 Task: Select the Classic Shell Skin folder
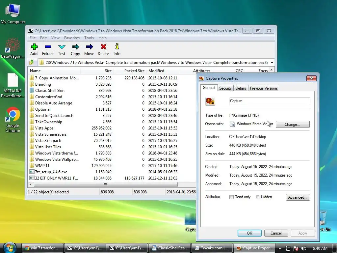pos(50,90)
